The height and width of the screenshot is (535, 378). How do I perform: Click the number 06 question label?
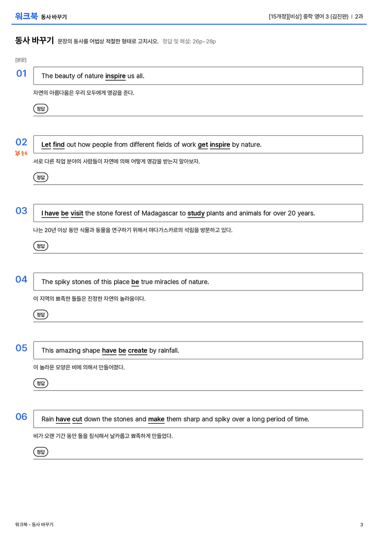click(x=21, y=416)
